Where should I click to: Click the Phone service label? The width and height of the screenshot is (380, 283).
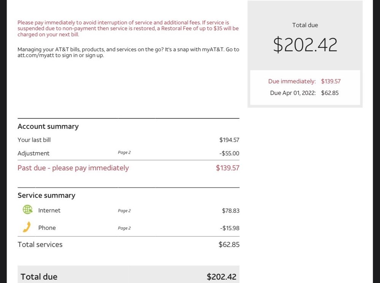(x=47, y=228)
